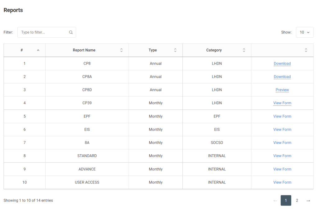
Task: Go to pagination page 2
Action: click(x=297, y=200)
